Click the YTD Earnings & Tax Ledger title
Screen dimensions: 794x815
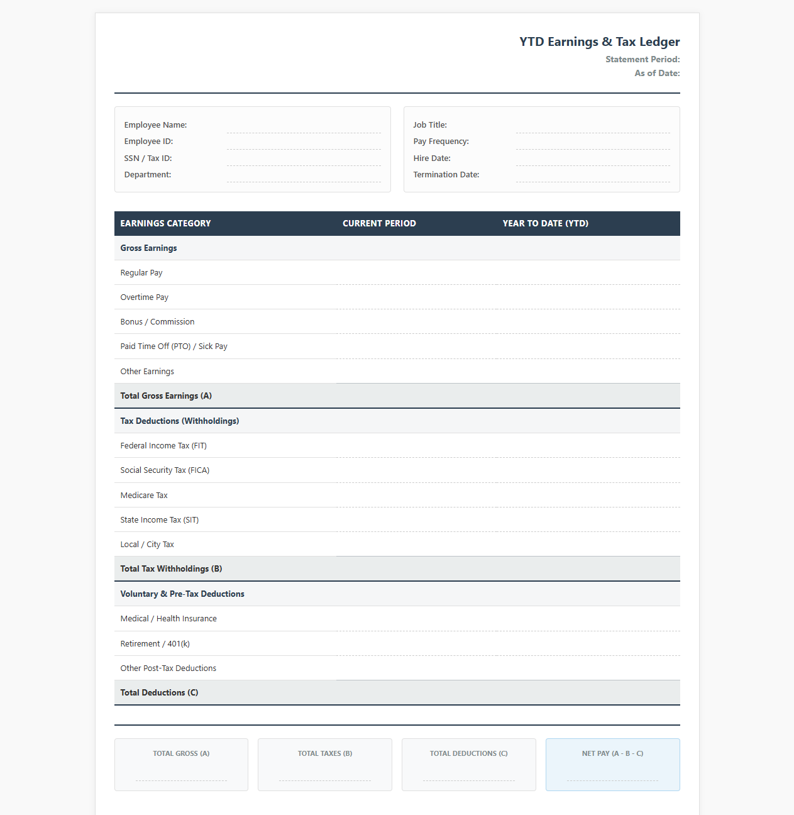click(599, 42)
